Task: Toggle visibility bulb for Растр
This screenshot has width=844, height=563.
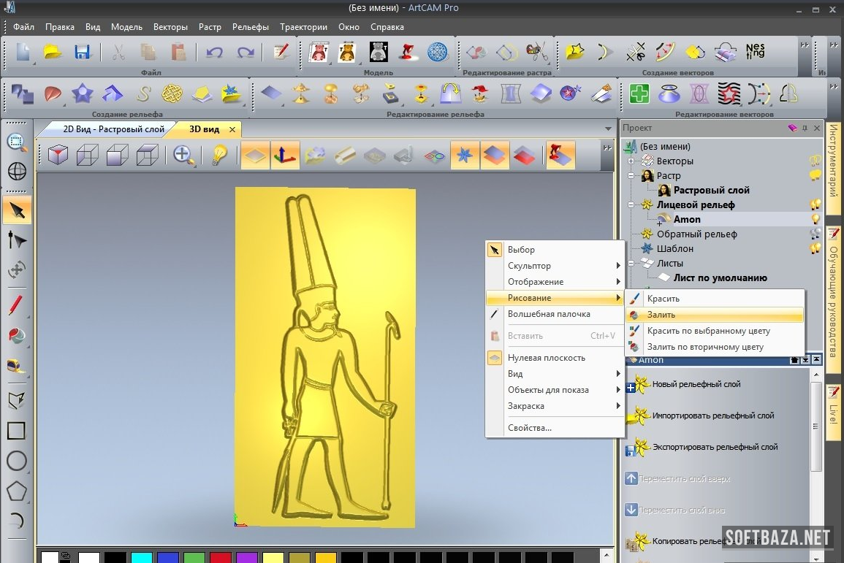Action: 816,175
